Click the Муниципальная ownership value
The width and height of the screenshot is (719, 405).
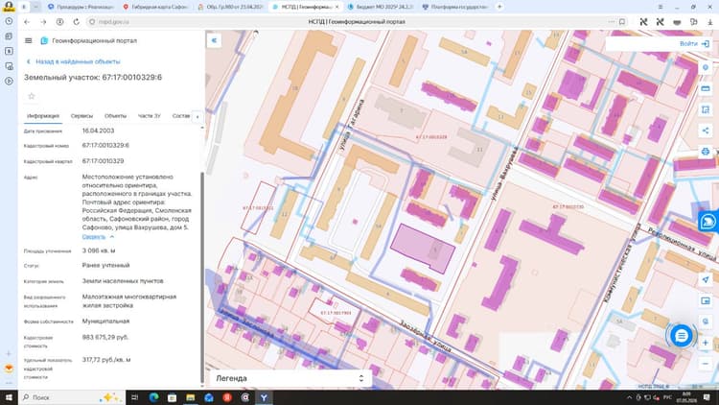click(105, 321)
